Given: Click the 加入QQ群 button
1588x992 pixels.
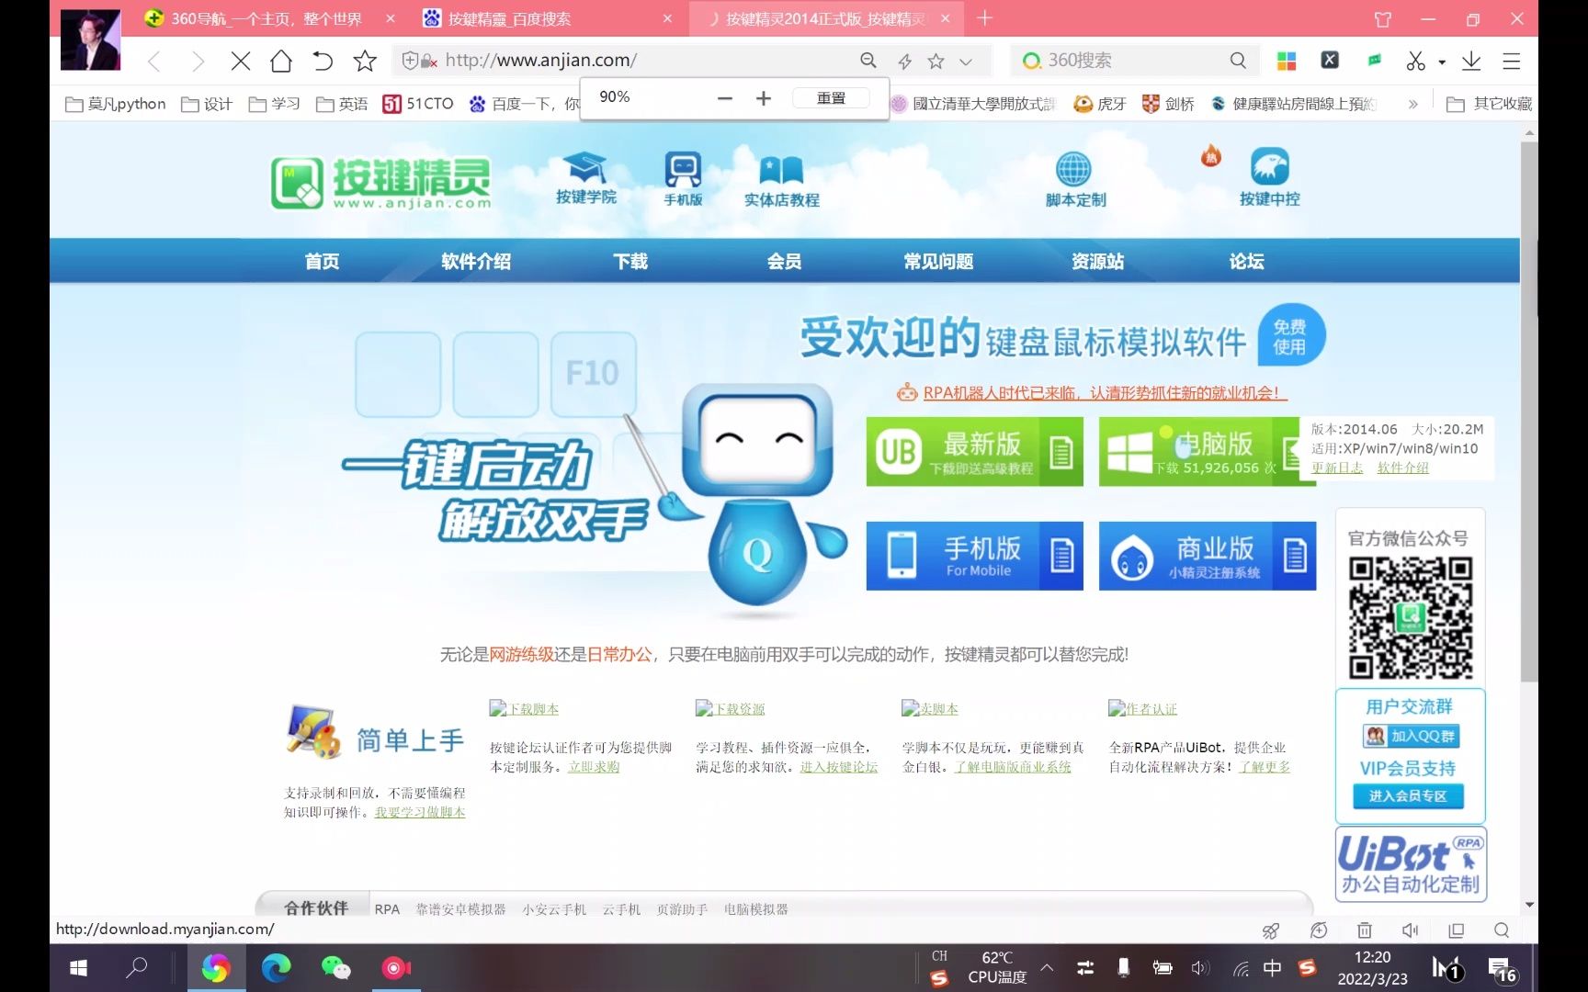Looking at the screenshot, I should 1411,736.
